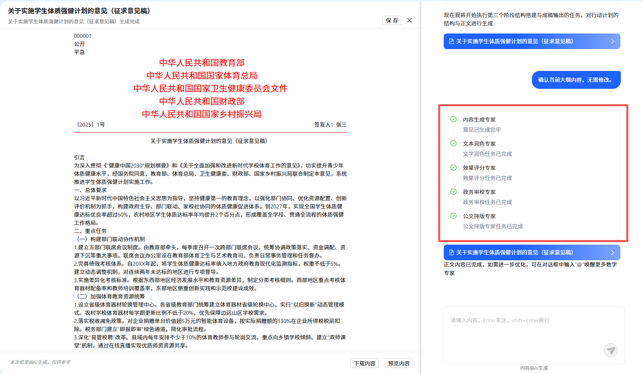The image size is (643, 374).
Task: Open 预览内容 preview button
Action: [x=399, y=363]
